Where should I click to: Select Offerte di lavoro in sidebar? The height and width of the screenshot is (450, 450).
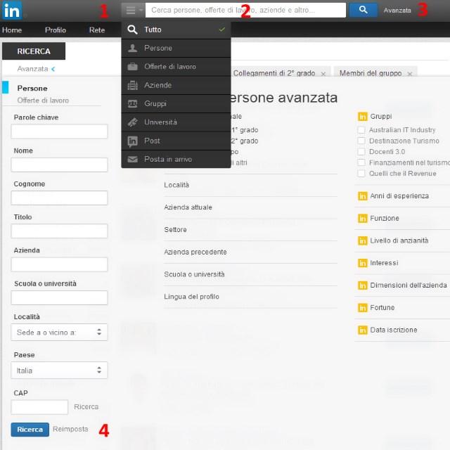(43, 101)
